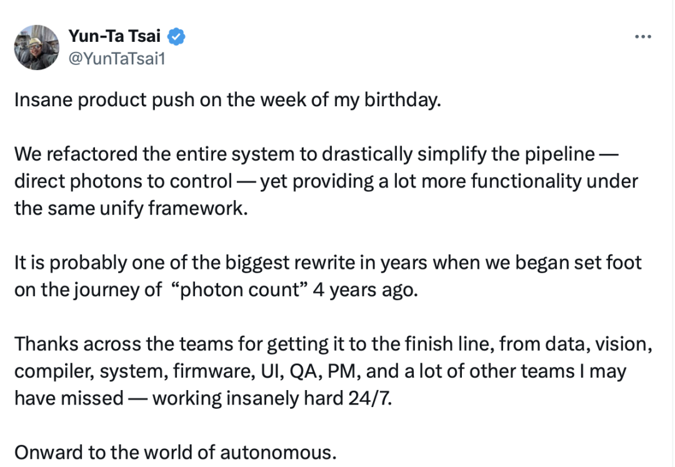Click the blue verified checkmark badge

(177, 38)
